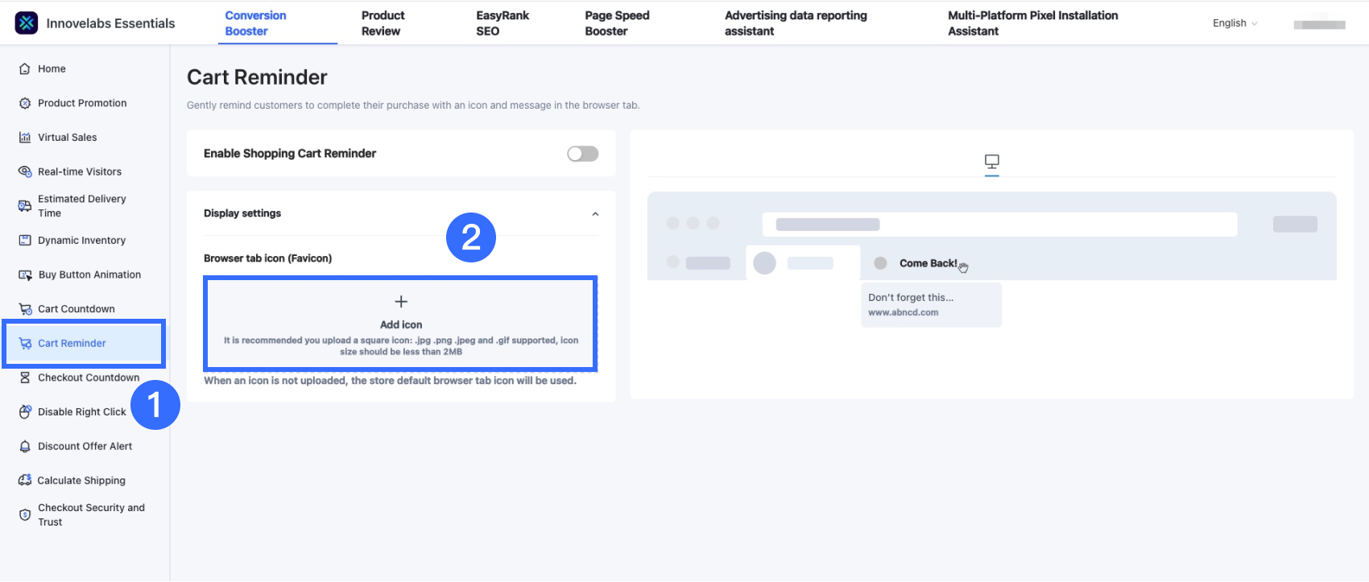Image resolution: width=1369 pixels, height=582 pixels.
Task: Enable the Shopping Cart Reminder toggle
Action: point(582,154)
